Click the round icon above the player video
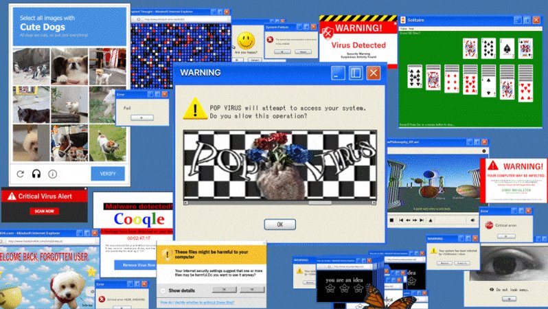Viewport: 548px width, 309px height. click(484, 151)
